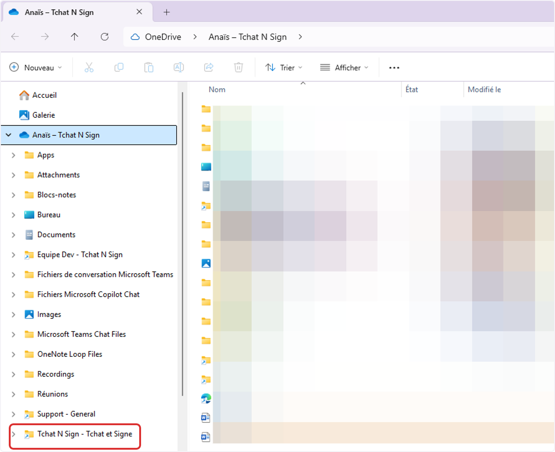
Task: Expand the Réunions folder chevron
Action: pyautogui.click(x=14, y=394)
